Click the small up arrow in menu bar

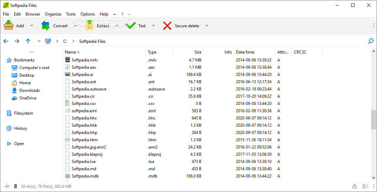122,14
